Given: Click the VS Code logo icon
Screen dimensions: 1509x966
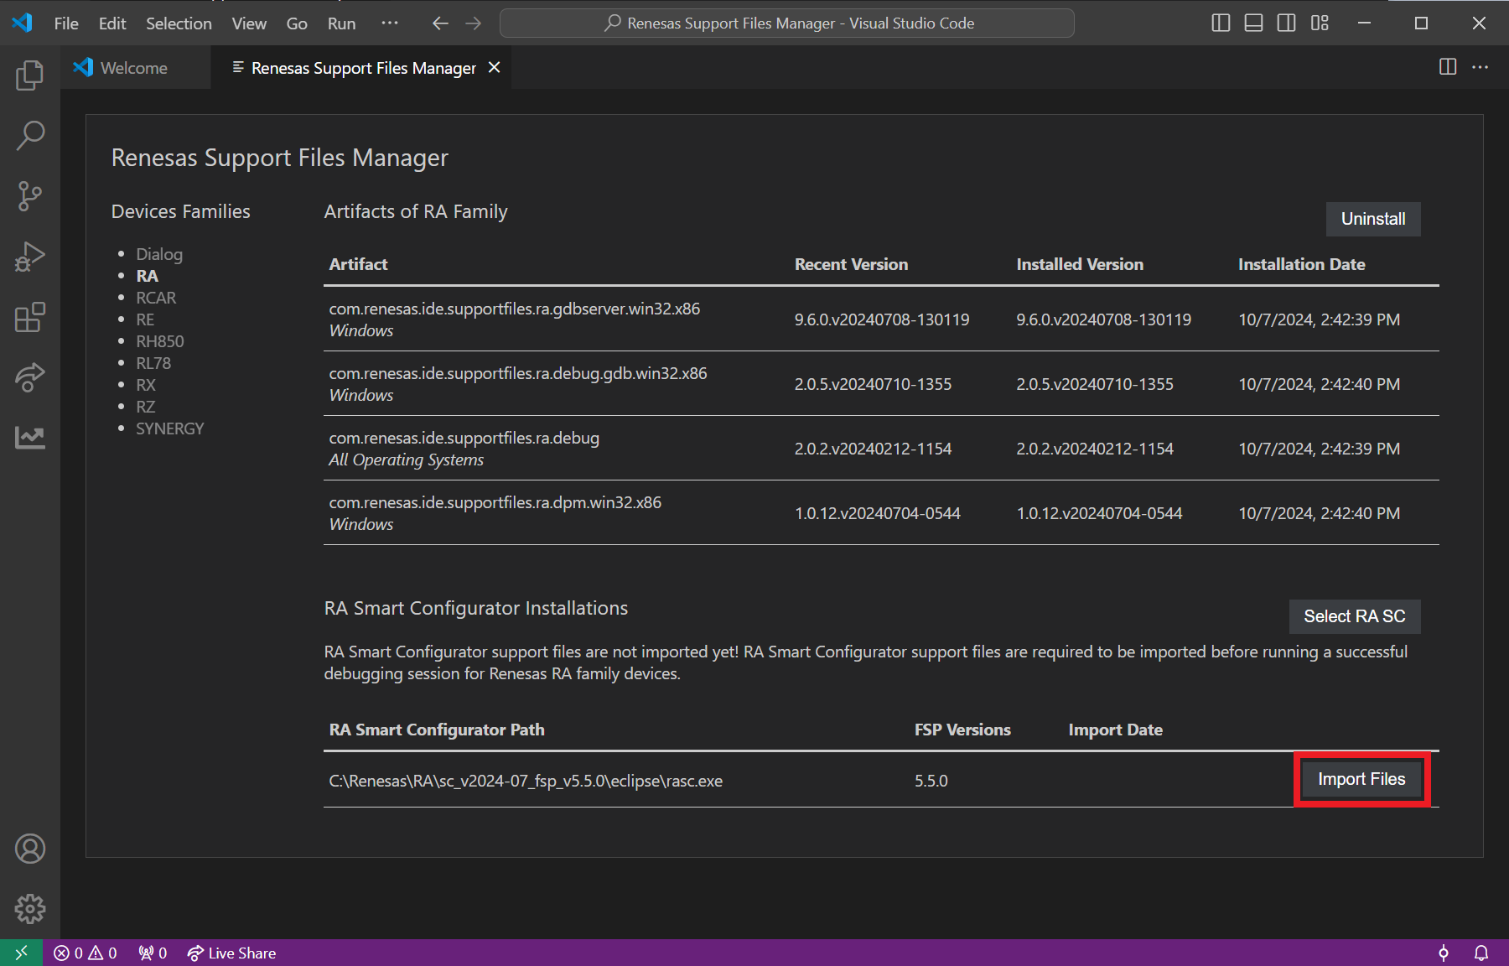Looking at the screenshot, I should [x=23, y=23].
